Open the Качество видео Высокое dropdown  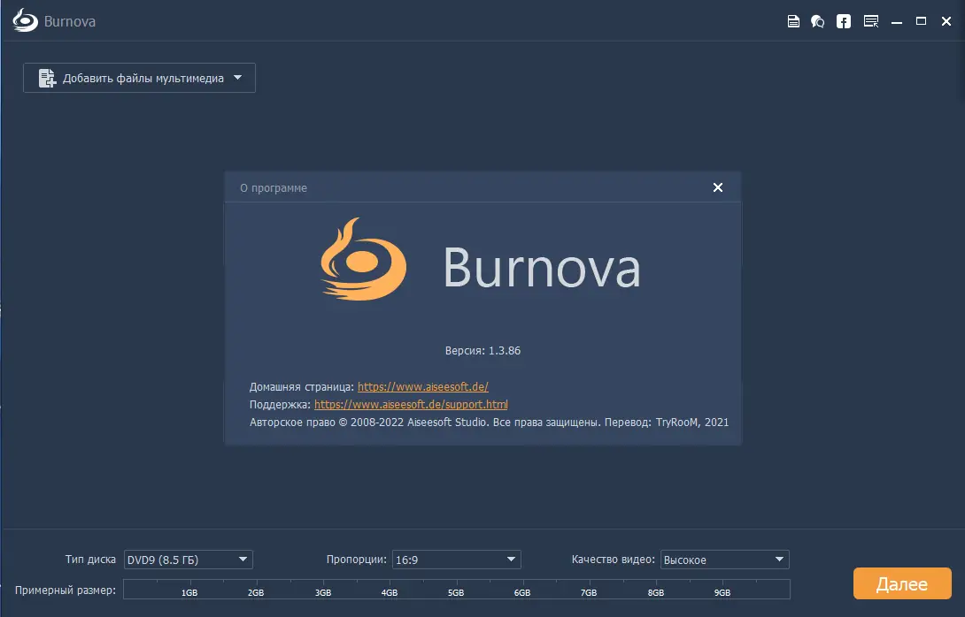pyautogui.click(x=725, y=560)
